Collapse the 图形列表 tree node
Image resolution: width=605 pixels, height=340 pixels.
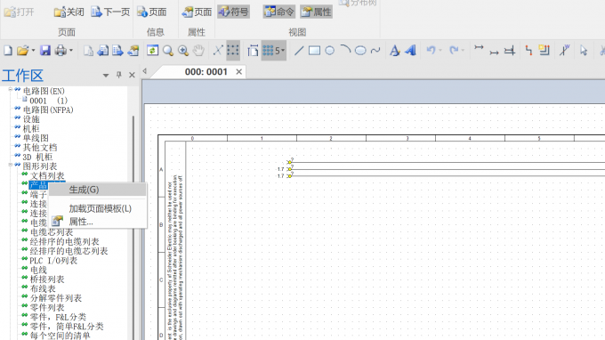click(x=11, y=165)
